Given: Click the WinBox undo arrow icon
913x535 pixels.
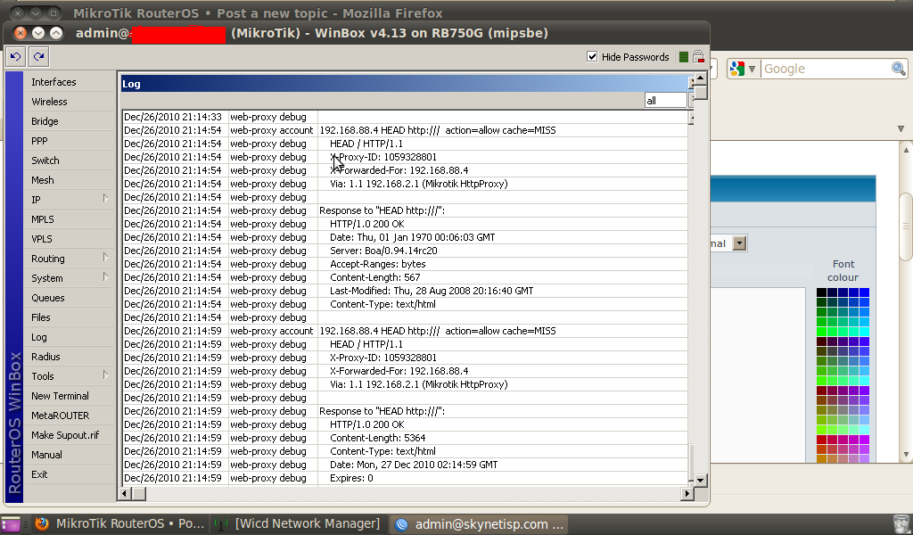Looking at the screenshot, I should [x=16, y=56].
